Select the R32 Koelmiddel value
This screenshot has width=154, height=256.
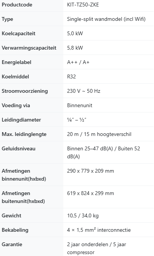71,76
